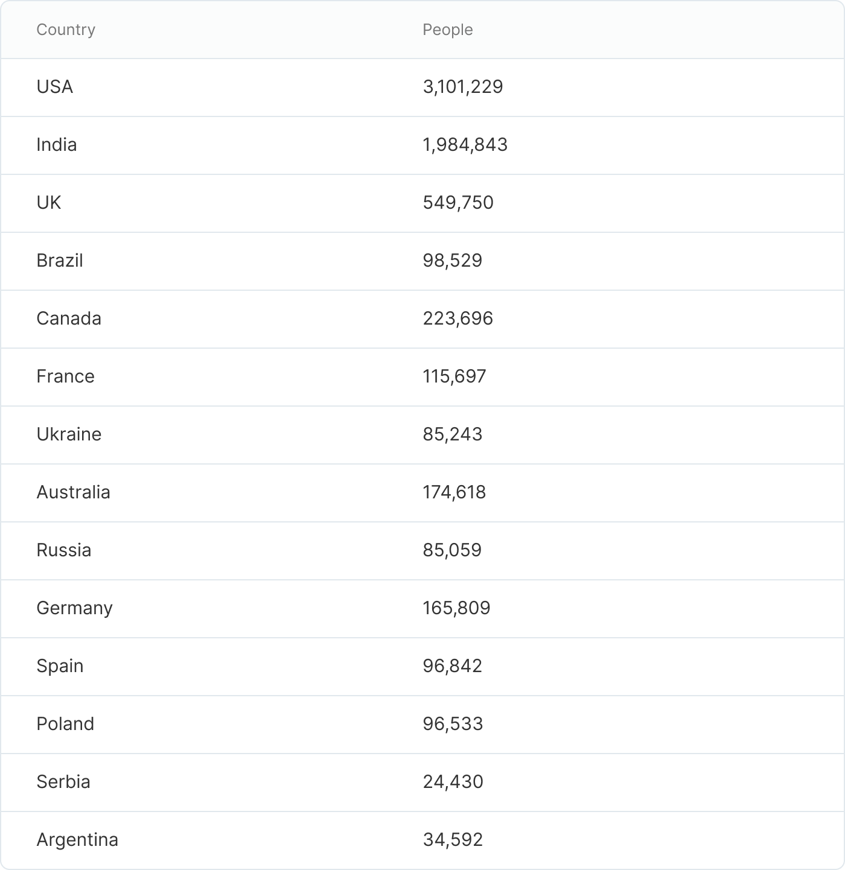Screen dimensions: 845x870
Task: Click Spain in the Country column
Action: (x=60, y=666)
